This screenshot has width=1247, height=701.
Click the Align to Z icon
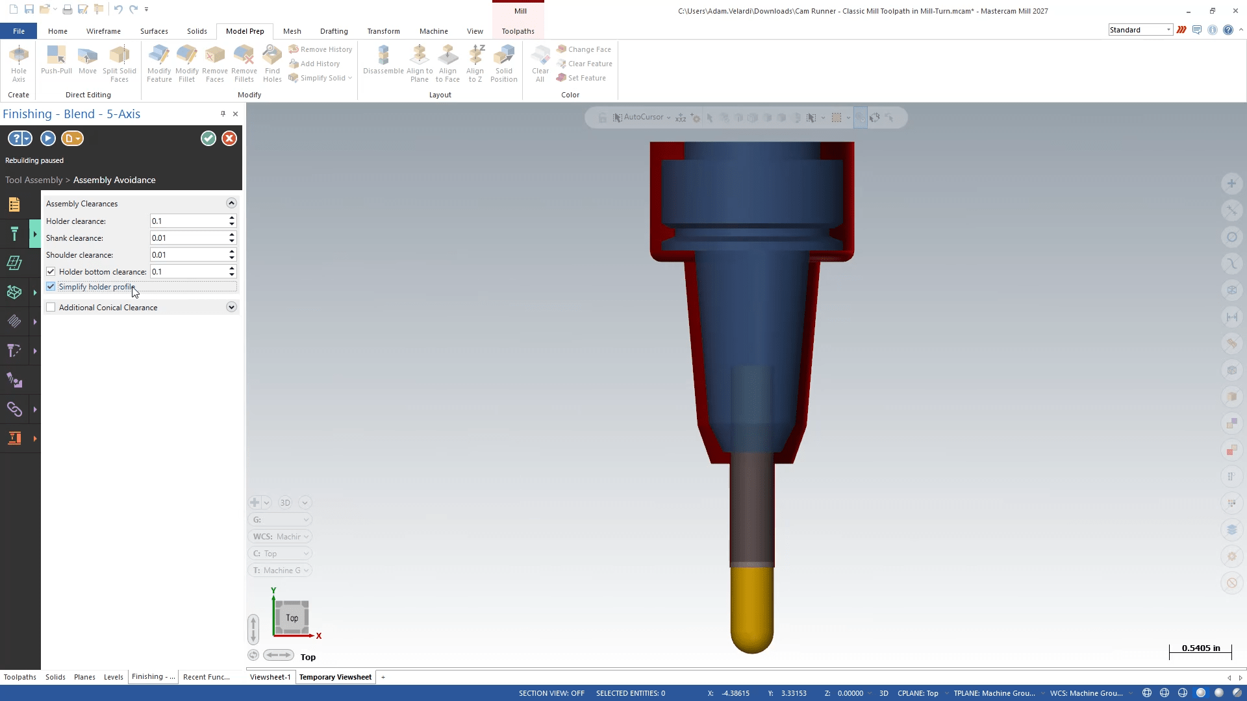click(x=475, y=63)
